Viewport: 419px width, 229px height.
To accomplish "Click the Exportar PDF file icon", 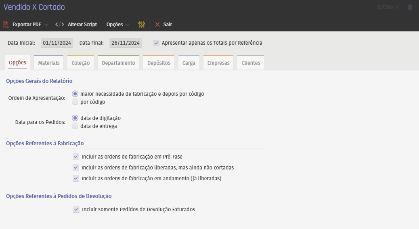I will 6,25.
